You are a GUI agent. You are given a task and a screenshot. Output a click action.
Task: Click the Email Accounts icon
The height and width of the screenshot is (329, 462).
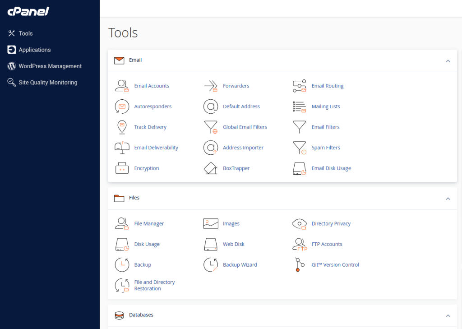click(122, 86)
